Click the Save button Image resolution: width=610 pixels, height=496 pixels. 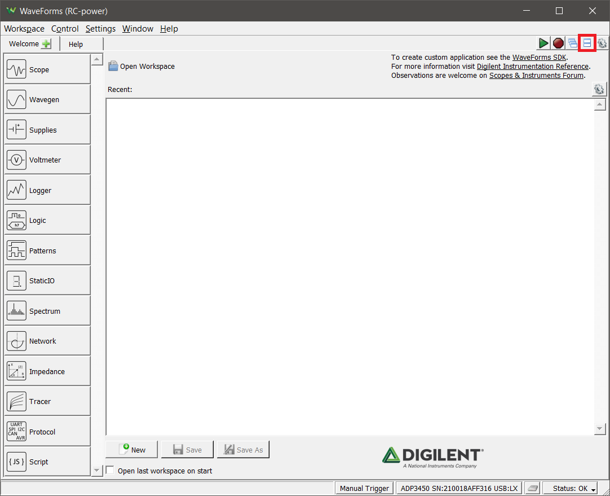187,449
